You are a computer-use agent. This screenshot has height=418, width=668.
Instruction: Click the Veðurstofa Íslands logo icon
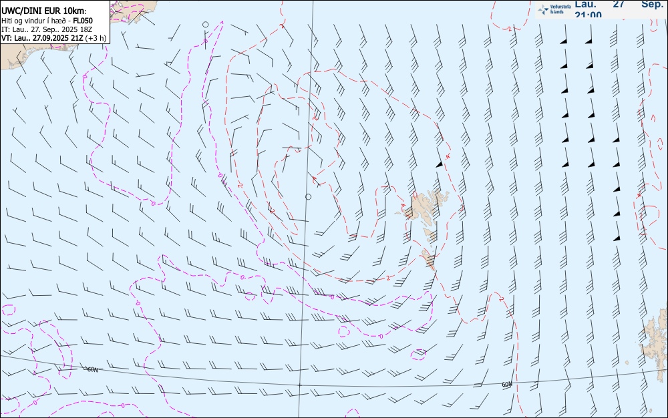coord(544,9)
